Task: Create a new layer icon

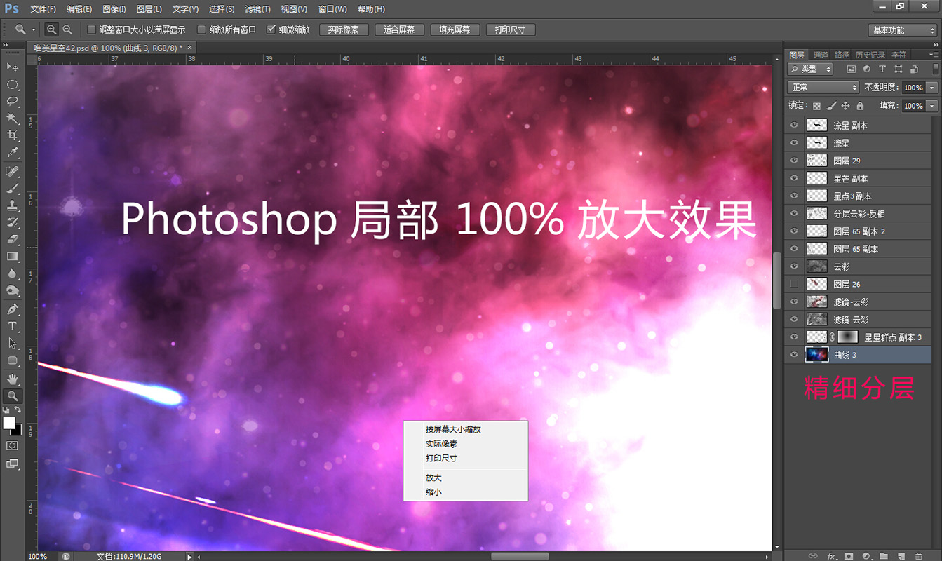Action: 901,556
